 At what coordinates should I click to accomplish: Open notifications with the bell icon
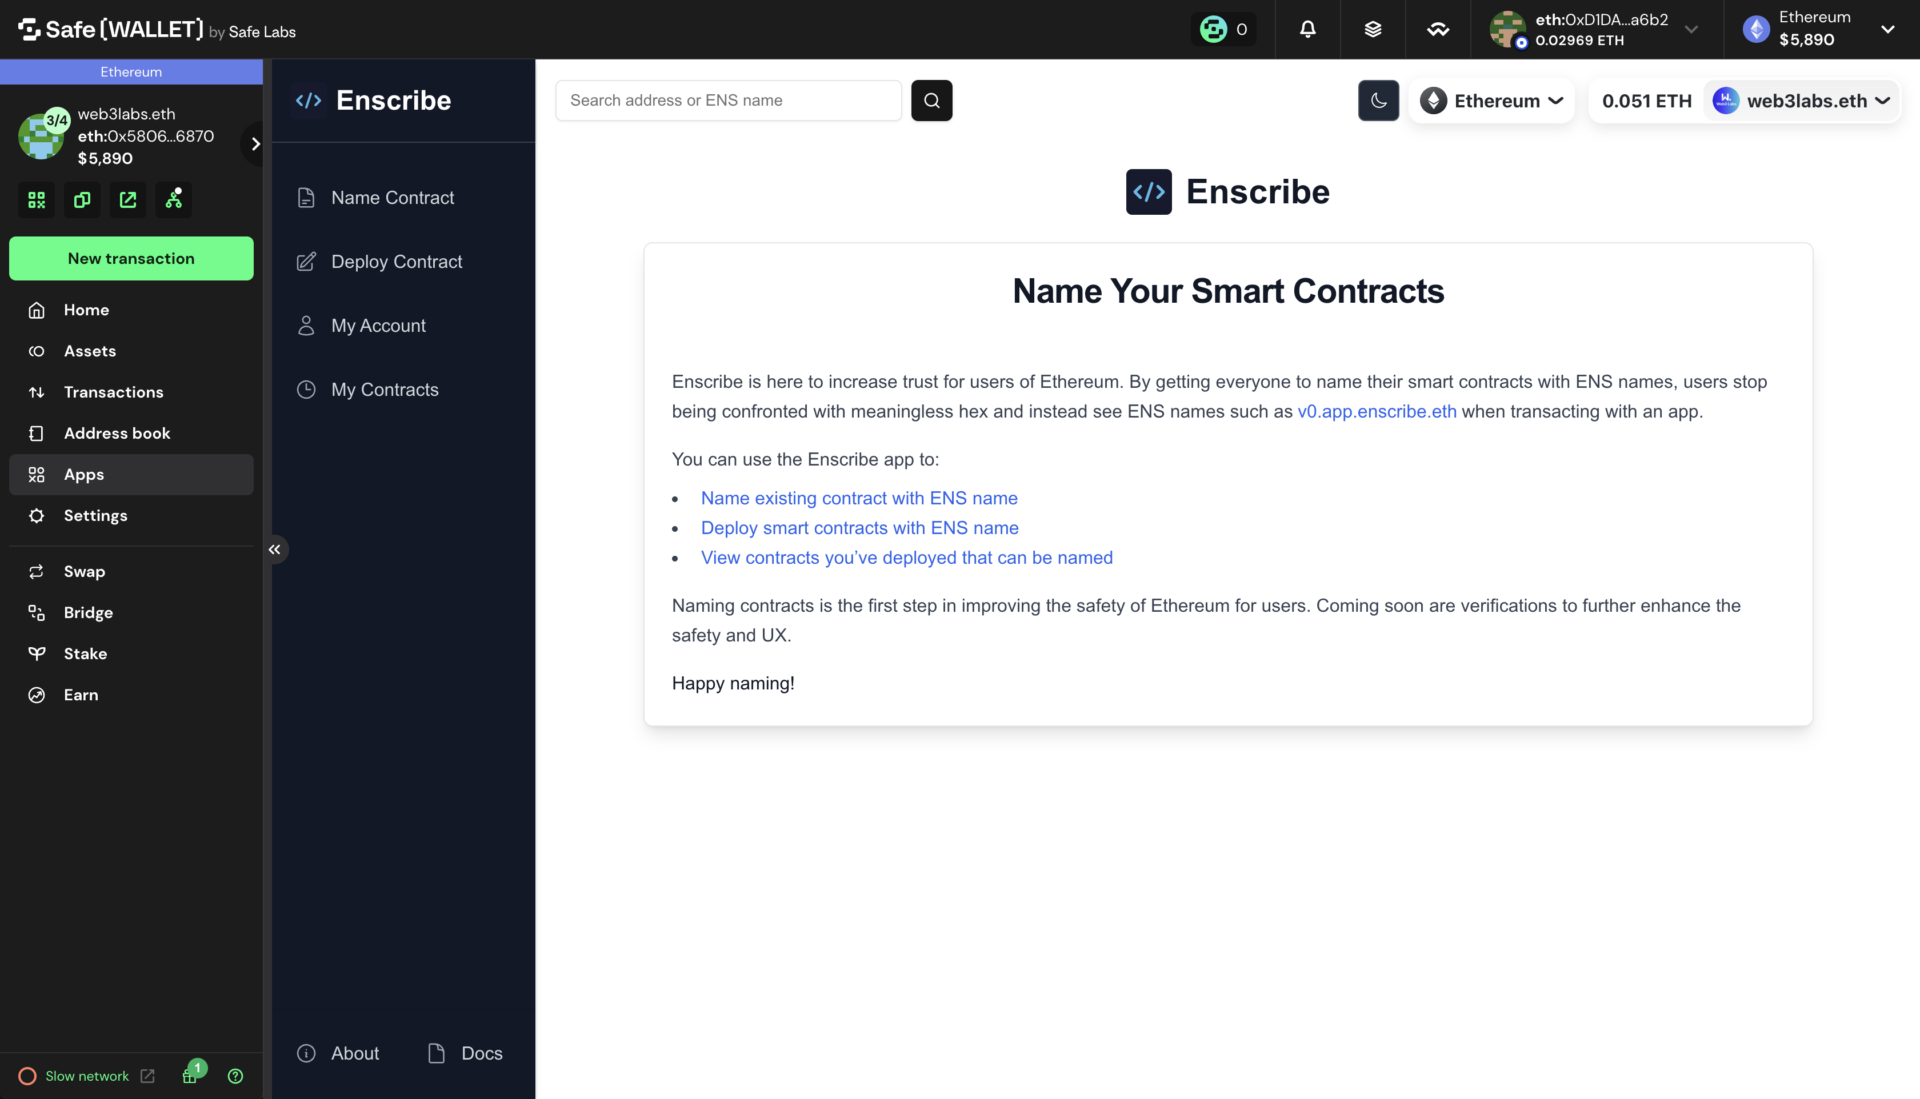1307,30
